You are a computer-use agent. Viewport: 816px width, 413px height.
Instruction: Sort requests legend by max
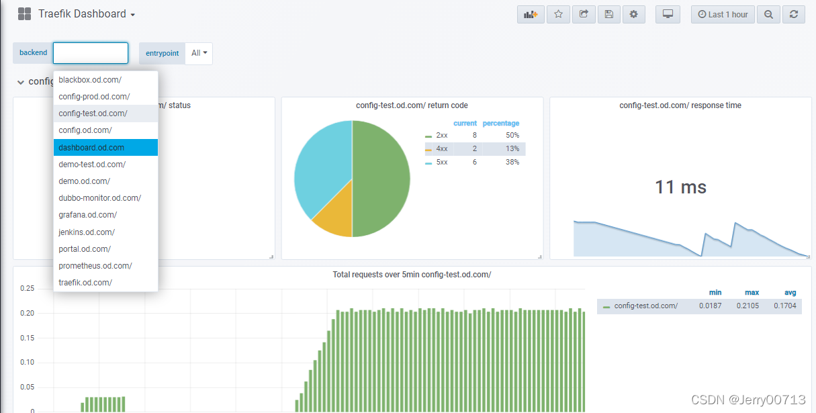(x=752, y=293)
